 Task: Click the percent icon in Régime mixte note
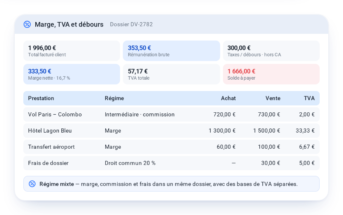coord(32,184)
